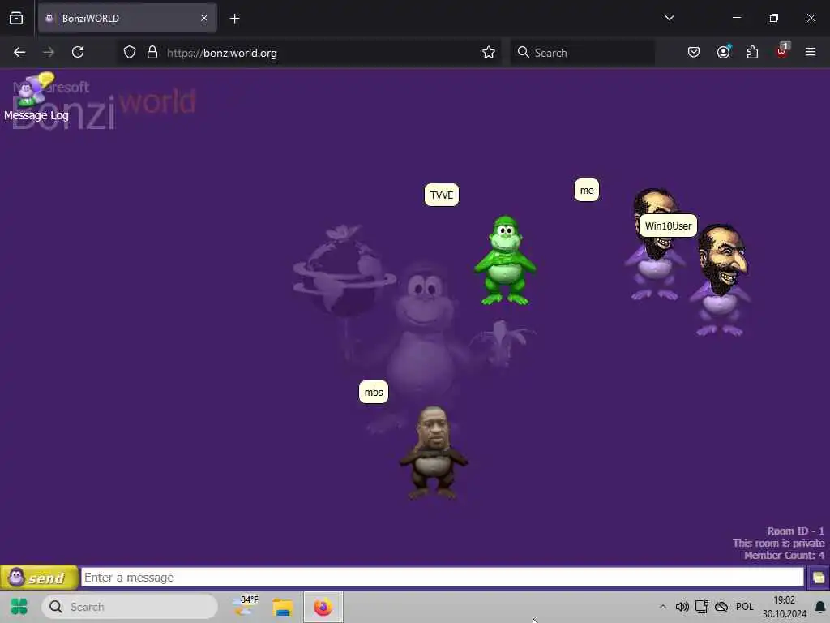This screenshot has width=830, height=623.
Task: Open the uBlock Origin extension icon
Action: 782,51
